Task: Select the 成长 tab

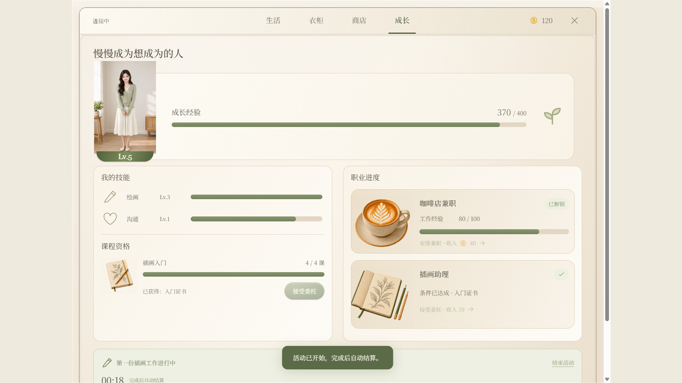Action: (402, 21)
